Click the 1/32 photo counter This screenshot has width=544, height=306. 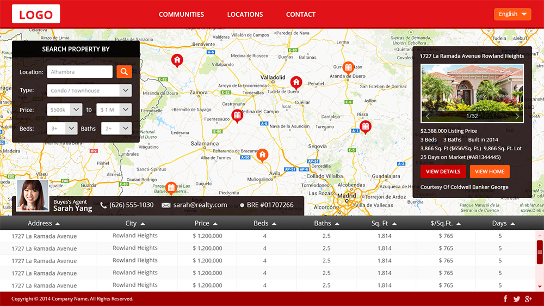click(x=472, y=117)
